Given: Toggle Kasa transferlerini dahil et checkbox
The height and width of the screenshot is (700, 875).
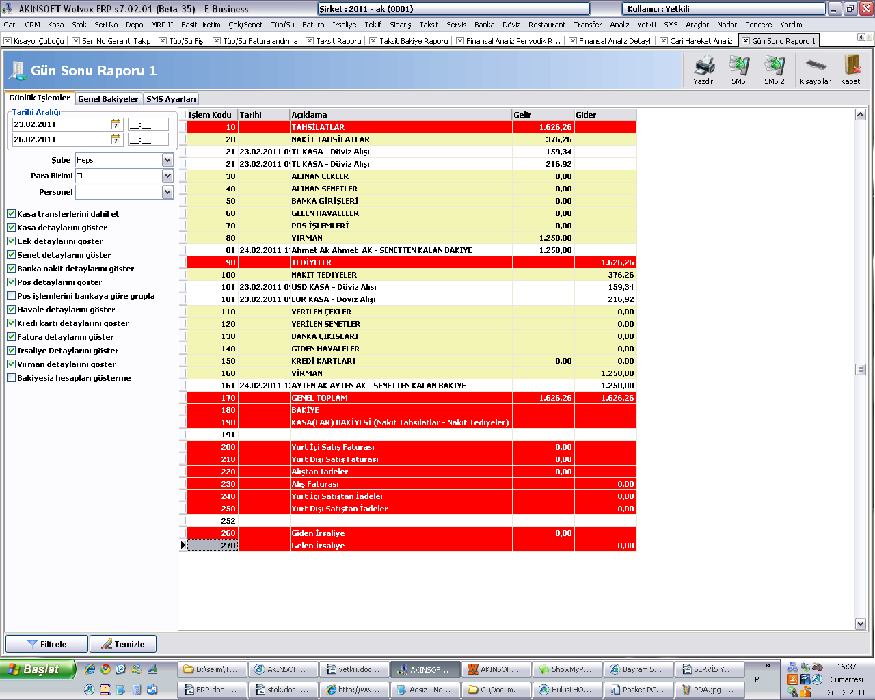Looking at the screenshot, I should coord(11,214).
